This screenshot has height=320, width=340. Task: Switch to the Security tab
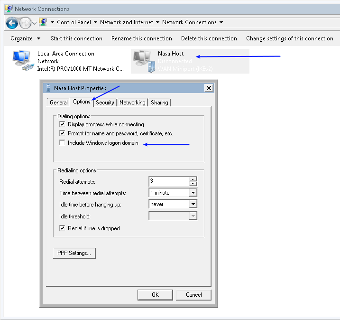click(x=105, y=102)
